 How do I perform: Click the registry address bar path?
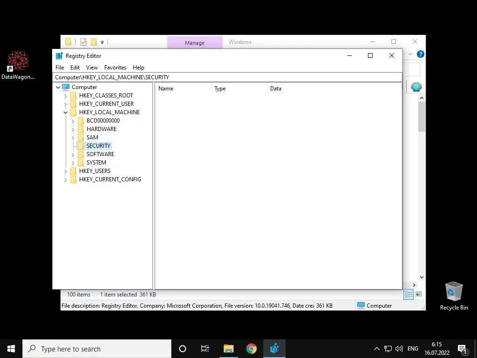pos(227,77)
